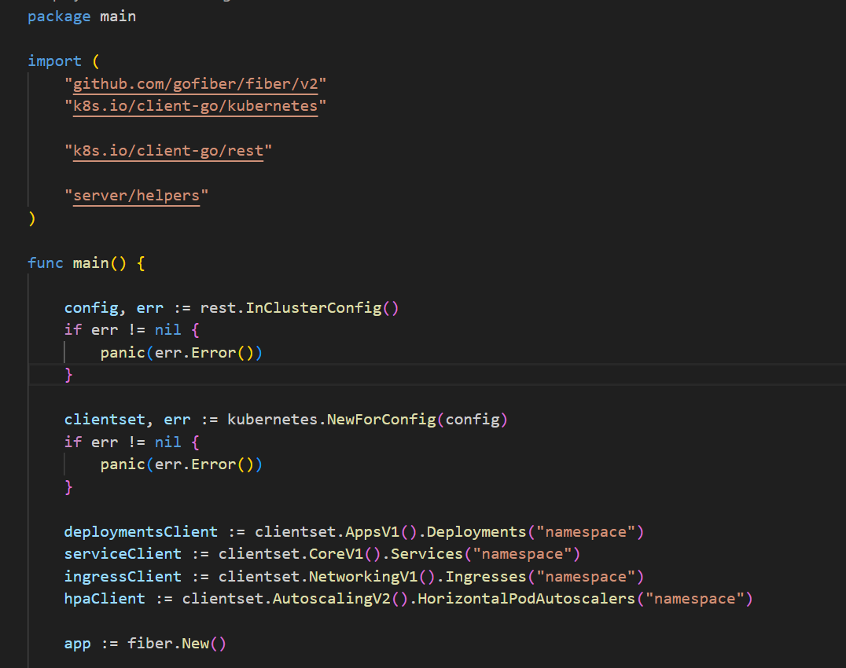Place cursor on hpaClient variable
846x668 pixels.
tap(105, 599)
